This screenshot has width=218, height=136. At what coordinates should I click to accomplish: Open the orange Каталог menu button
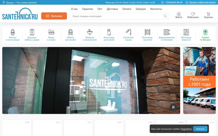point(54,16)
